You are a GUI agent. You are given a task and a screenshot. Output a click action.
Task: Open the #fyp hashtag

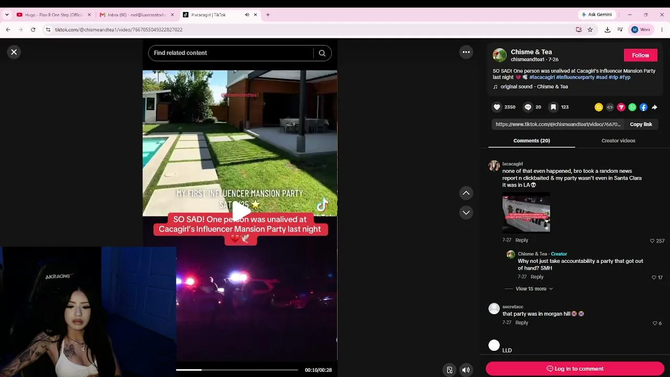coord(625,77)
